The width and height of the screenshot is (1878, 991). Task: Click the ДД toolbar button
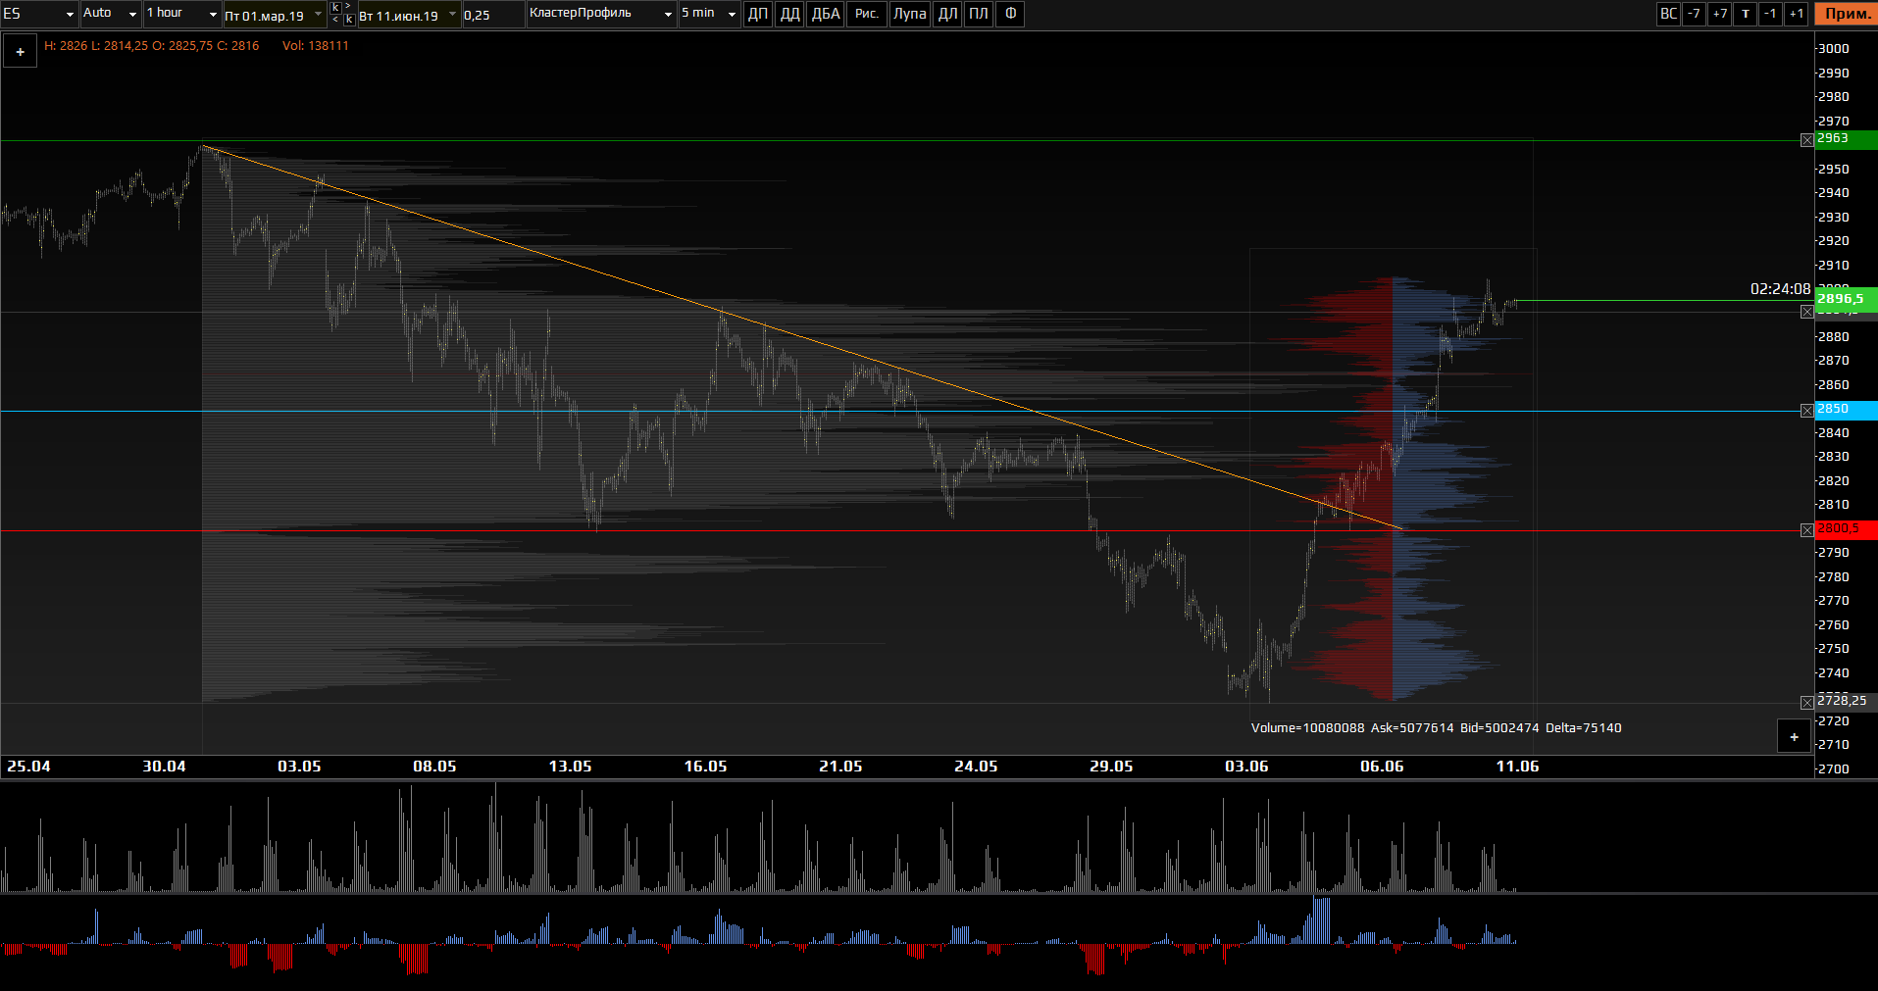click(789, 14)
